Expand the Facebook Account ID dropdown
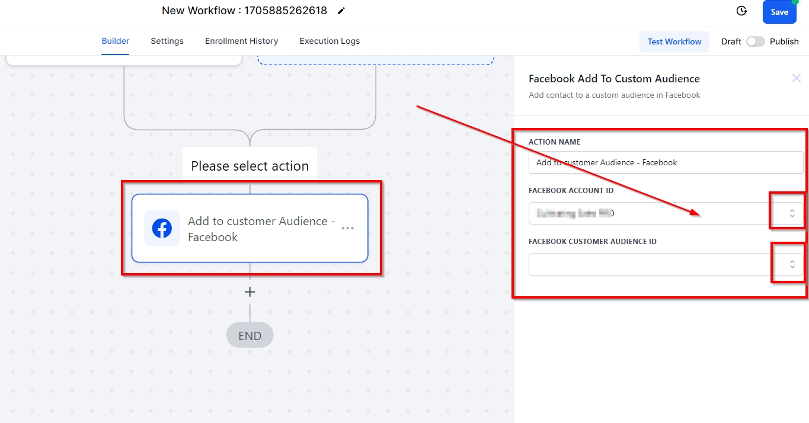 point(792,213)
